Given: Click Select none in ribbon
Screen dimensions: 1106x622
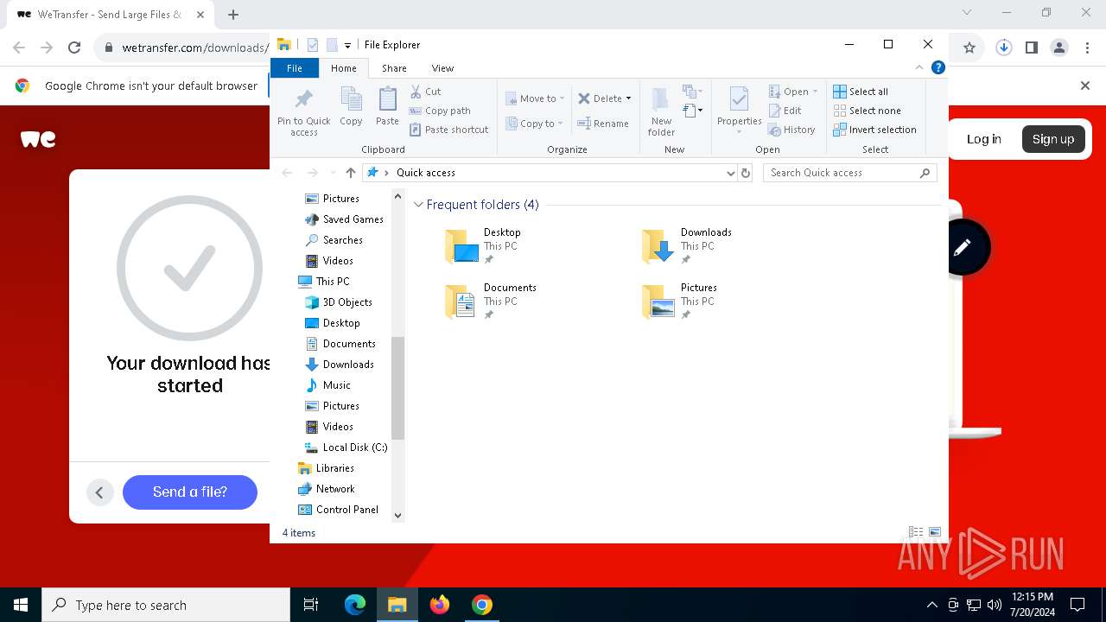Looking at the screenshot, I should (x=867, y=111).
